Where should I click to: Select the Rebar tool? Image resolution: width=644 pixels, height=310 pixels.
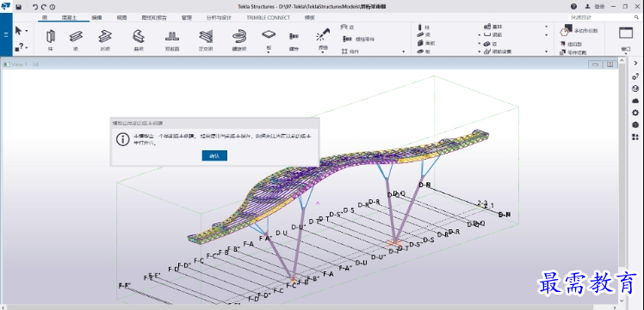coord(493,35)
